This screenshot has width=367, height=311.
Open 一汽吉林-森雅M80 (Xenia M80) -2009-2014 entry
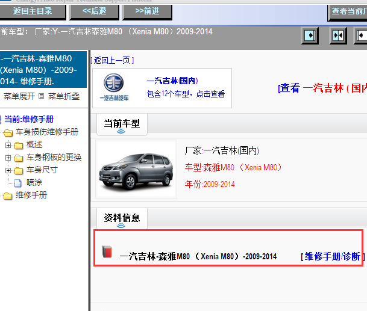click(198, 256)
